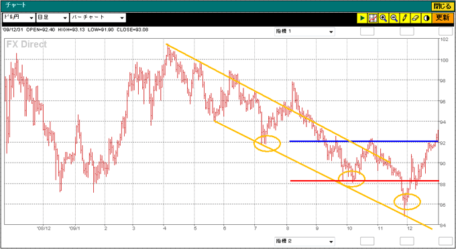456x249 pixels.
Task: Click first parameter box right of 指標 2
Action: tap(367, 241)
